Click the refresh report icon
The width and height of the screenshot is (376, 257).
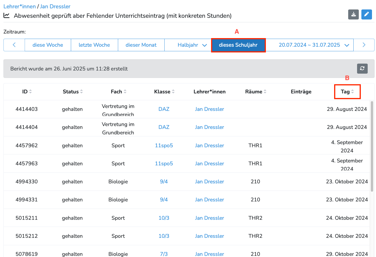point(362,68)
